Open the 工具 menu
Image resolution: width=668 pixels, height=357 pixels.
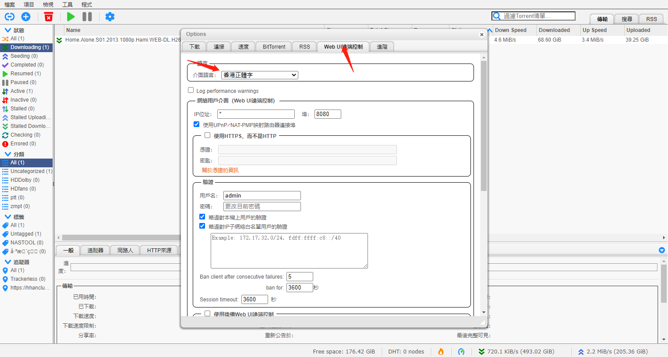[67, 4]
